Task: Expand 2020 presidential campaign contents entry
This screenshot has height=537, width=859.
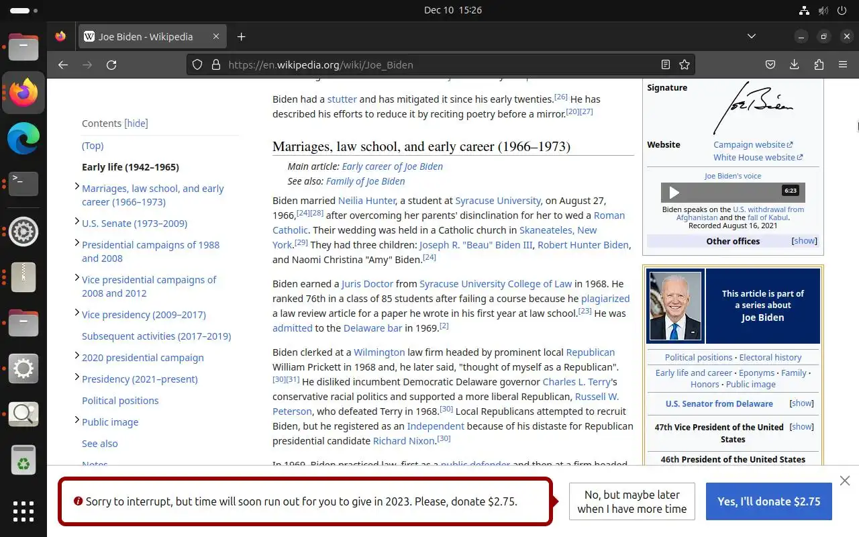Action: tap(77, 355)
